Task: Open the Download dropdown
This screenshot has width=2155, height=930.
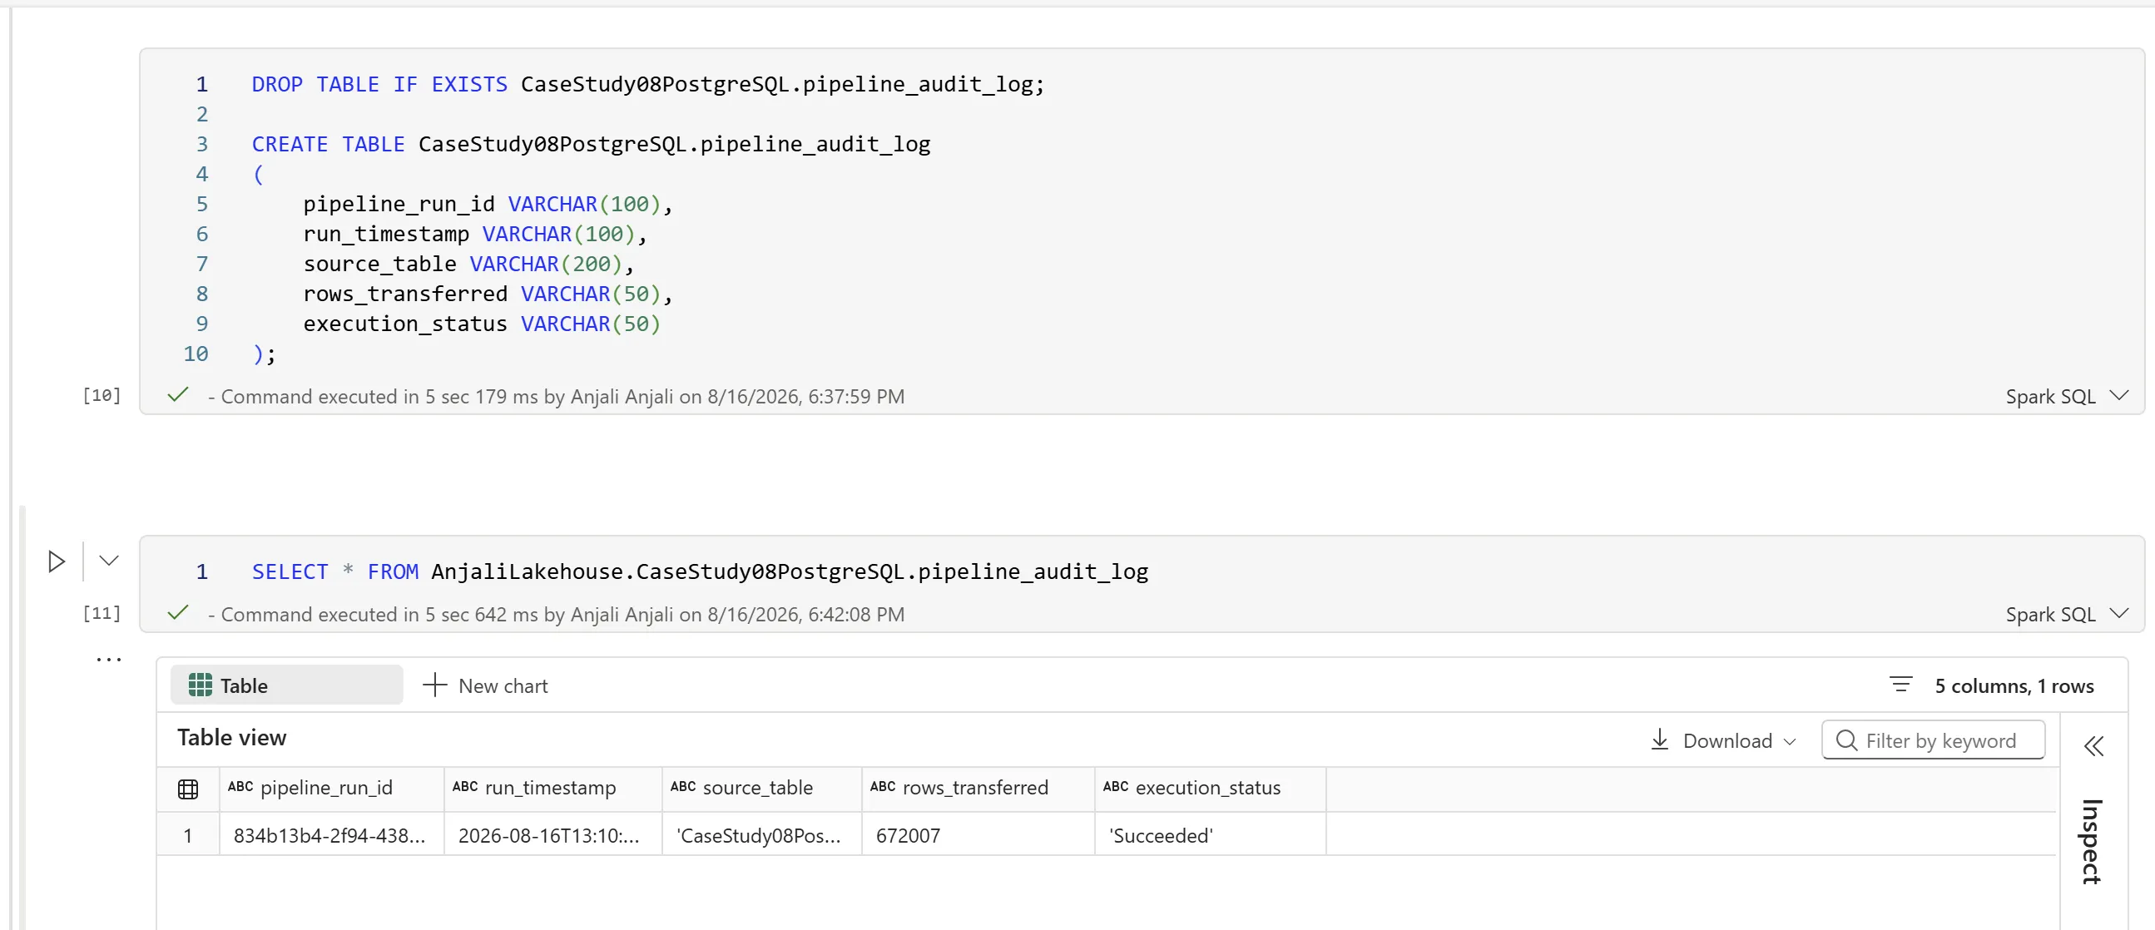Action: tap(1723, 740)
